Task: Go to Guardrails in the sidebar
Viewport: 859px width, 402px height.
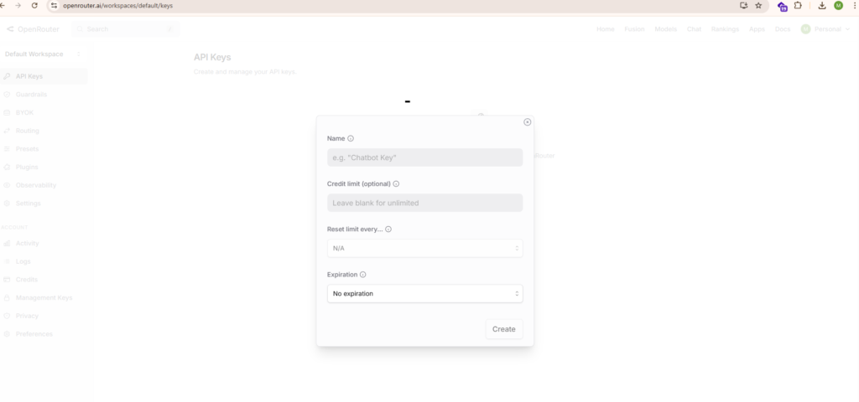Action: click(x=31, y=95)
